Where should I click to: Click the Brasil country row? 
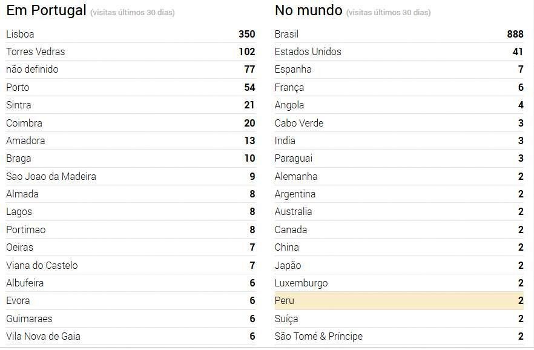(x=286, y=35)
